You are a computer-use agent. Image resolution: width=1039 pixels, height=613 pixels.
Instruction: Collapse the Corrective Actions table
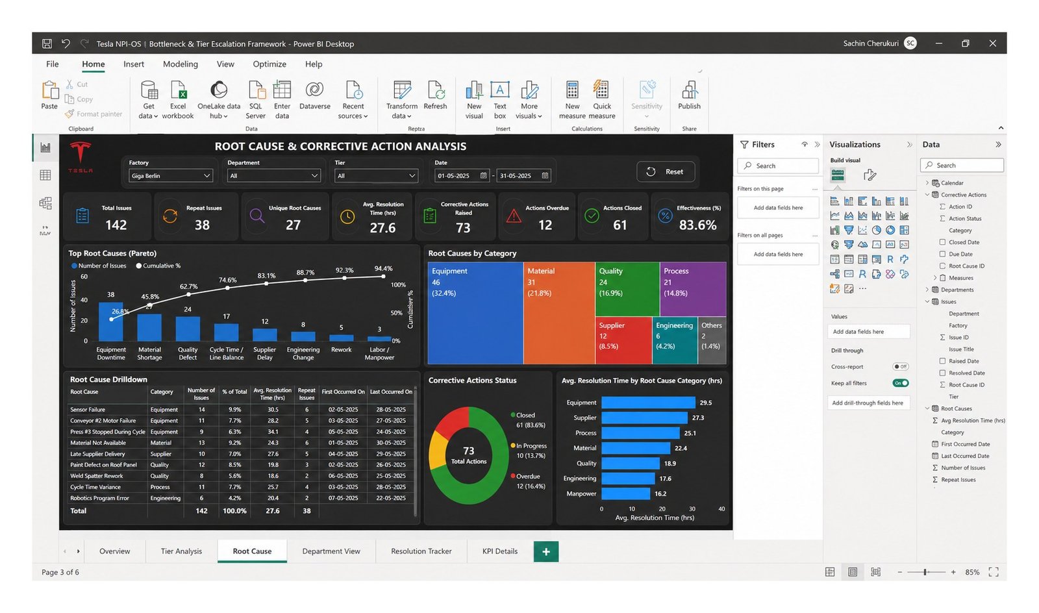(927, 195)
